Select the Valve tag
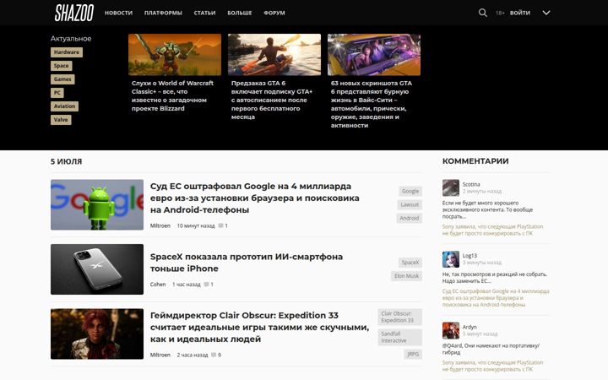 [61, 120]
